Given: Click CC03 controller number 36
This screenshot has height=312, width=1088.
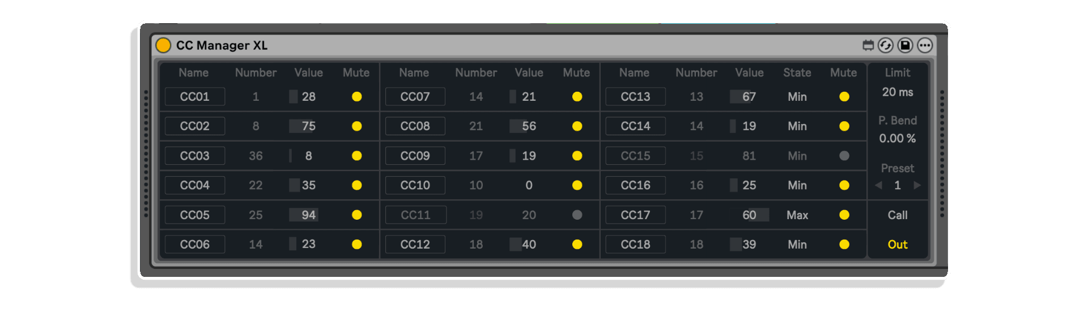Looking at the screenshot, I should click(x=256, y=156).
